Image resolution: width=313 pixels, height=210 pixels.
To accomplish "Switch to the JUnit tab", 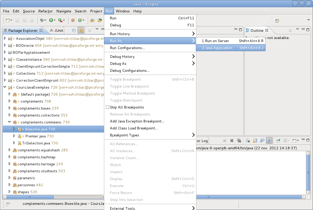I will (x=57, y=30).
